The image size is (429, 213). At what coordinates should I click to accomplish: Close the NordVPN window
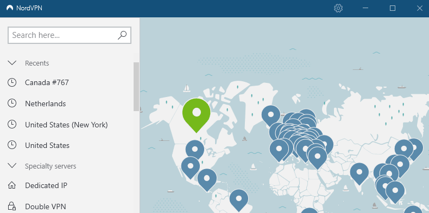(420, 8)
